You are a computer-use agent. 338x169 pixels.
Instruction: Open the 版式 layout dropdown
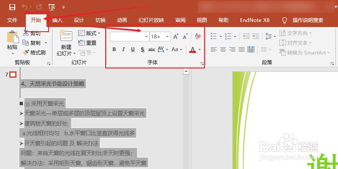coord(89,33)
